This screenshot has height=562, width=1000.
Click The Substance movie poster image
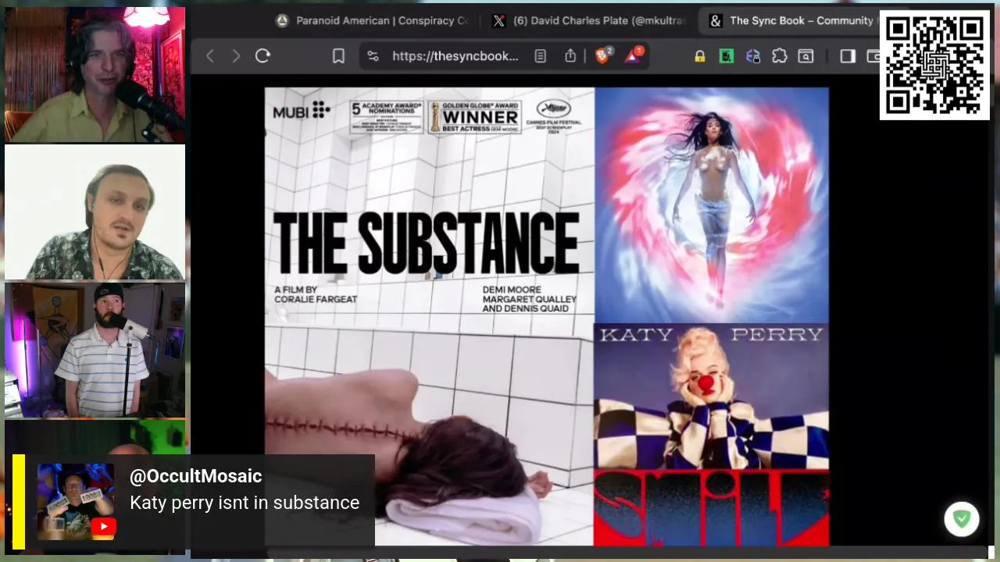pyautogui.click(x=429, y=316)
